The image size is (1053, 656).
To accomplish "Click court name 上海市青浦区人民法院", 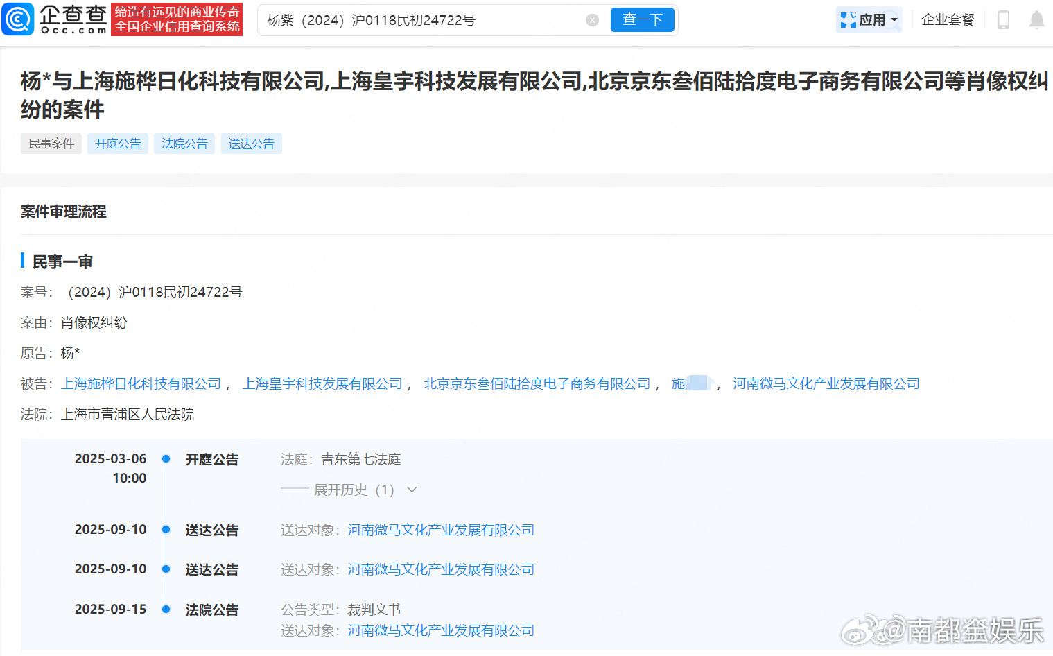I will 128,414.
